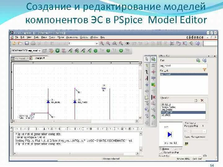Click the green W power marker icon
223x167 pixels.
(x=121, y=50)
